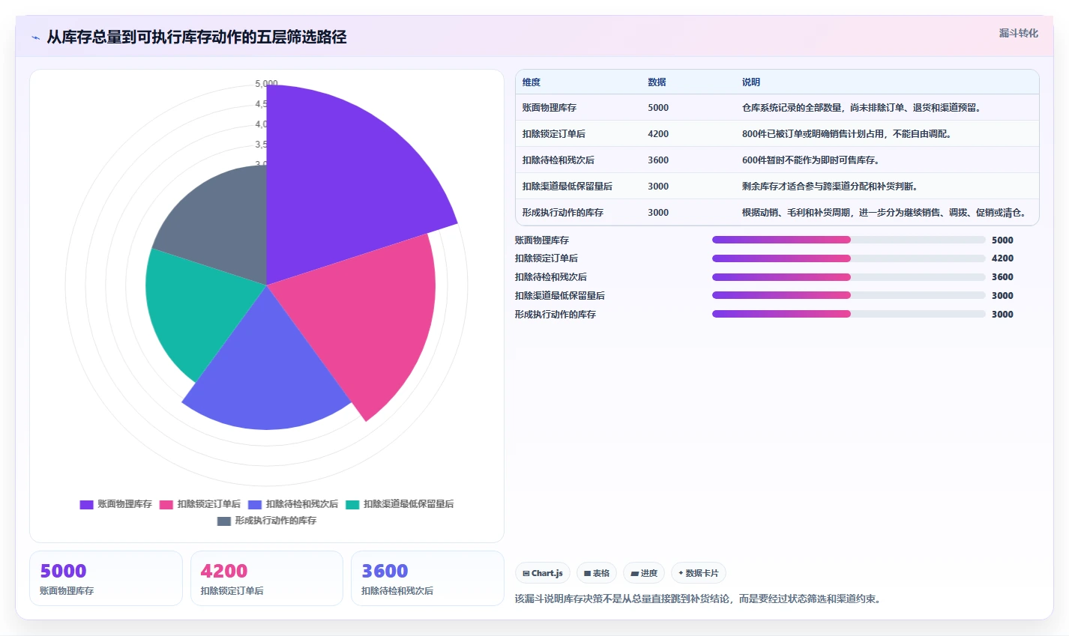Click the description starting 800件已被订单

(848, 134)
